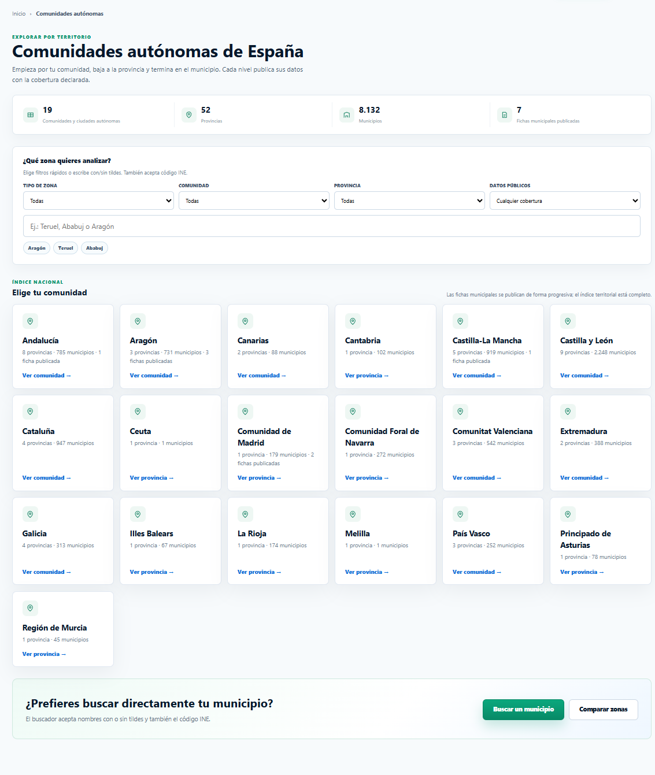Click the pin icon on Cataluña card
This screenshot has height=775, width=655.
[30, 412]
